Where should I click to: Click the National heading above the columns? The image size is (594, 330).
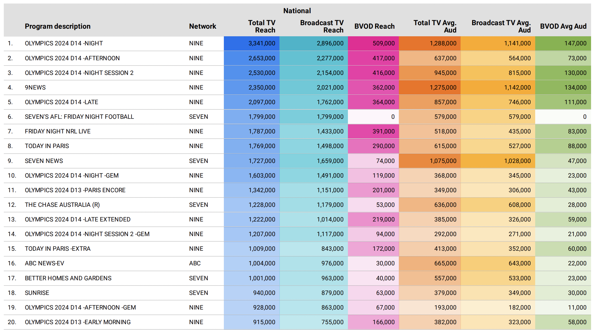[x=297, y=11]
